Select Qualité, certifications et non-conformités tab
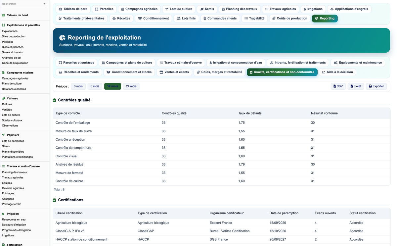Viewport: 397px width, 246px height. pos(282,72)
